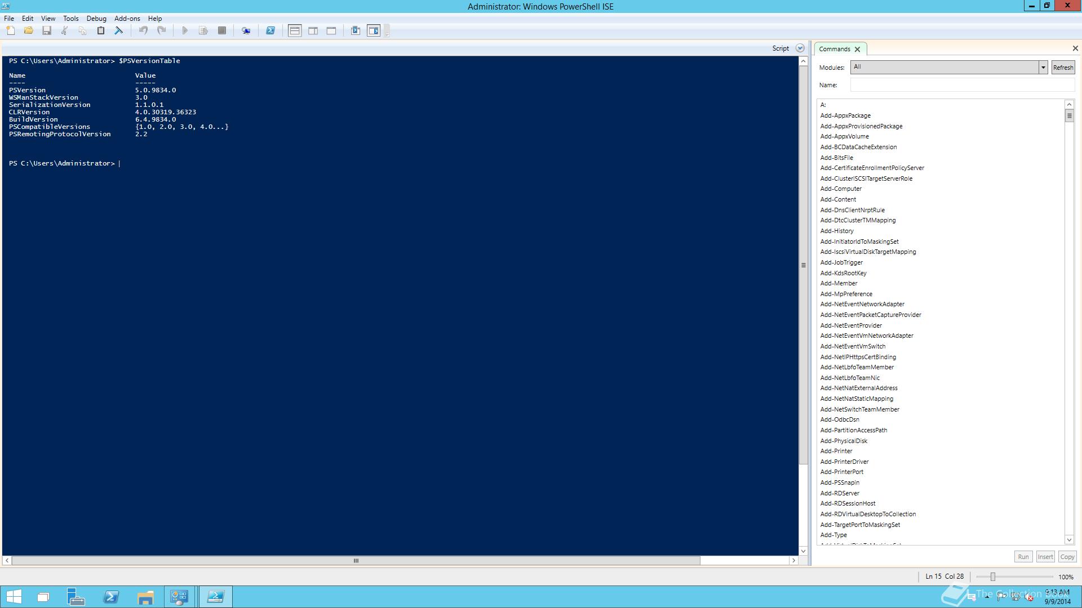Toggle the Command Add-on pane icon
Image resolution: width=1082 pixels, height=608 pixels.
point(374,30)
